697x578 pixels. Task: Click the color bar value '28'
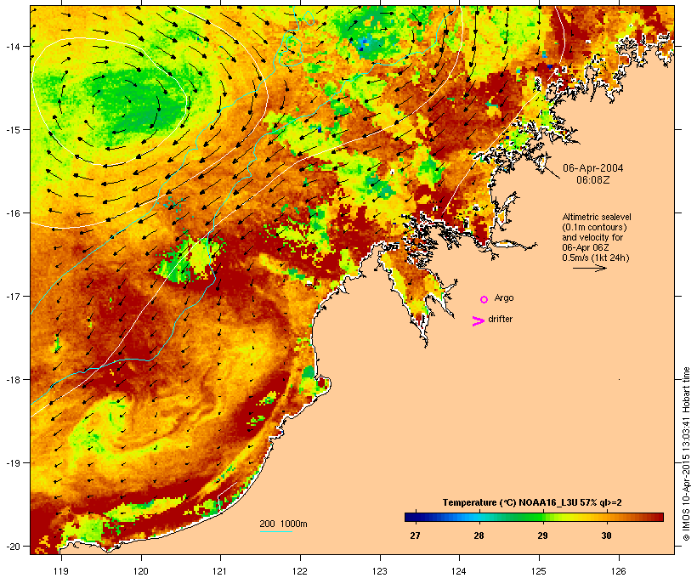tap(479, 535)
